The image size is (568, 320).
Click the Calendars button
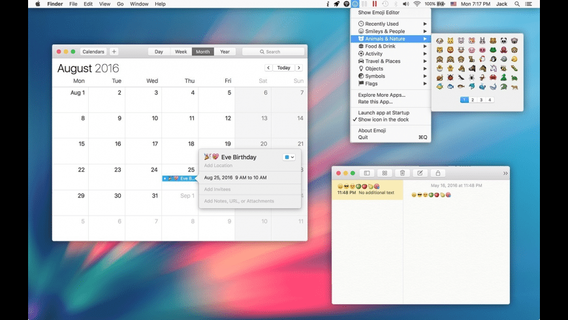click(x=93, y=52)
